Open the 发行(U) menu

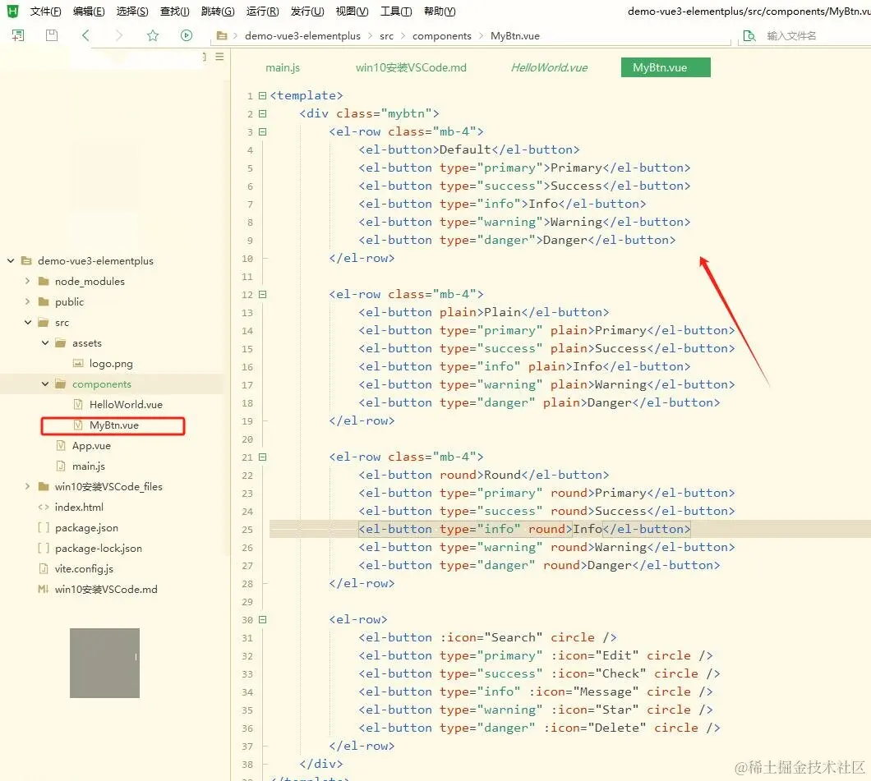(x=307, y=11)
